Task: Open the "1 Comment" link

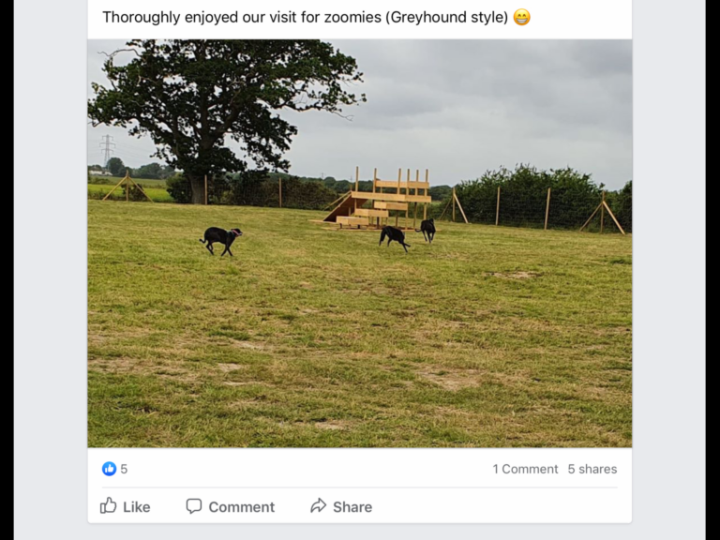Action: 525,469
